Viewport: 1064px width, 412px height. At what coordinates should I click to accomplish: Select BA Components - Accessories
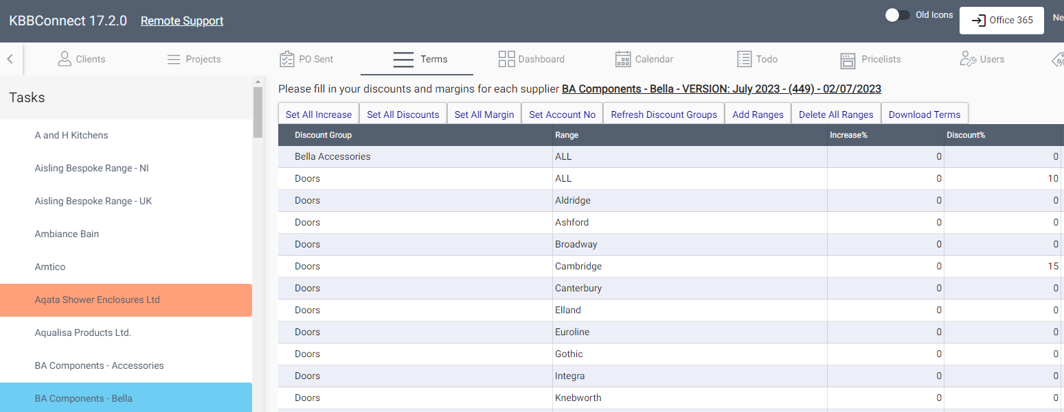coord(126,365)
